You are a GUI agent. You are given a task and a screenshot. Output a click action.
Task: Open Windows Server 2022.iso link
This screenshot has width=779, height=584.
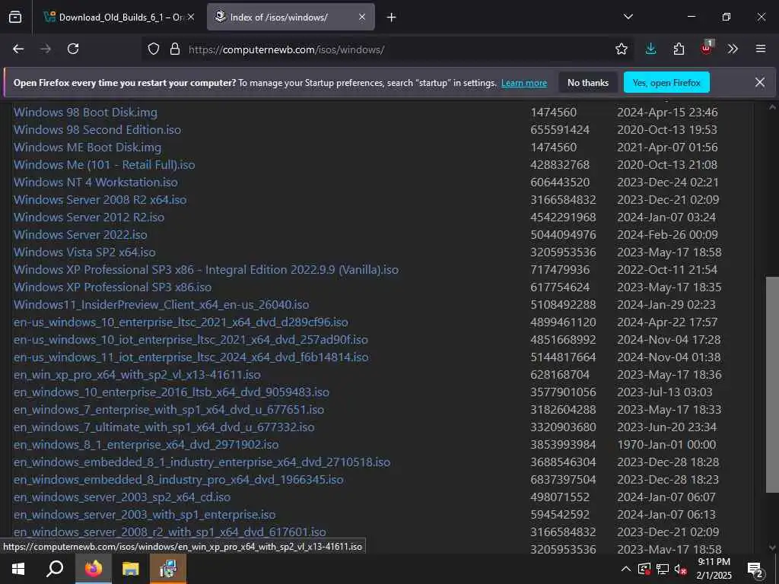click(x=81, y=234)
